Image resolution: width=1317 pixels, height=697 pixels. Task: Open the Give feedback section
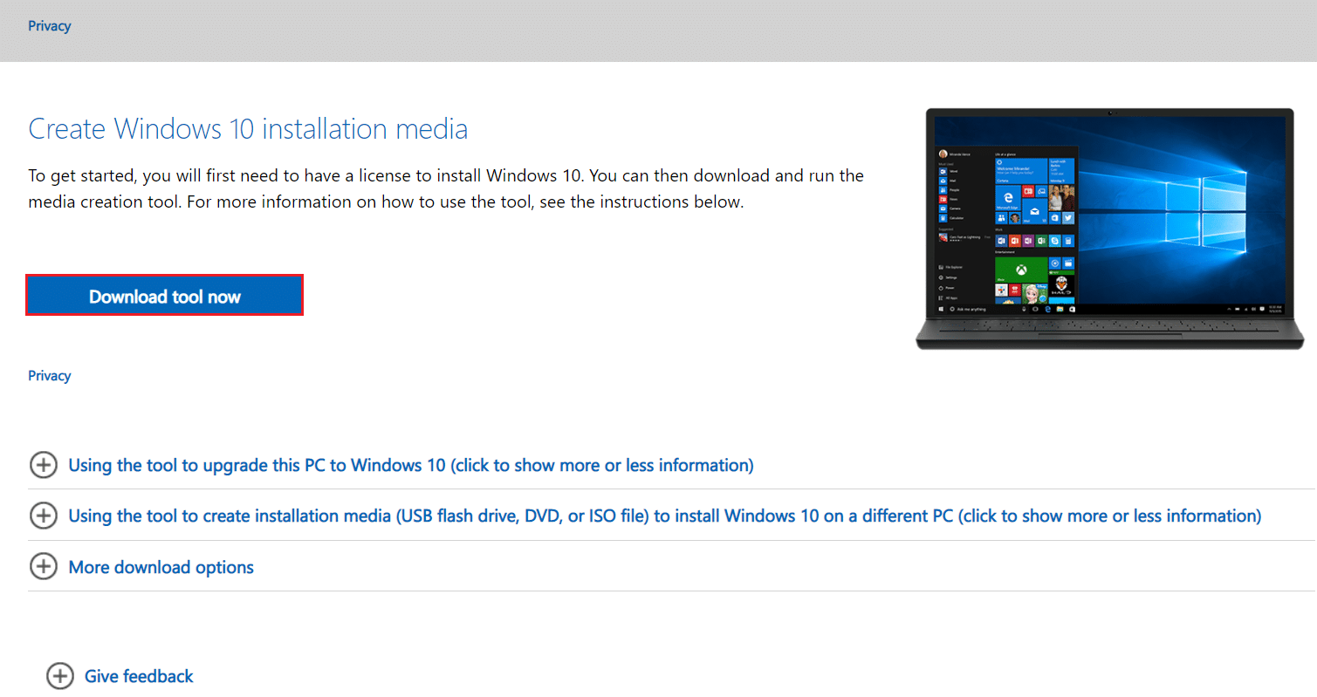139,676
